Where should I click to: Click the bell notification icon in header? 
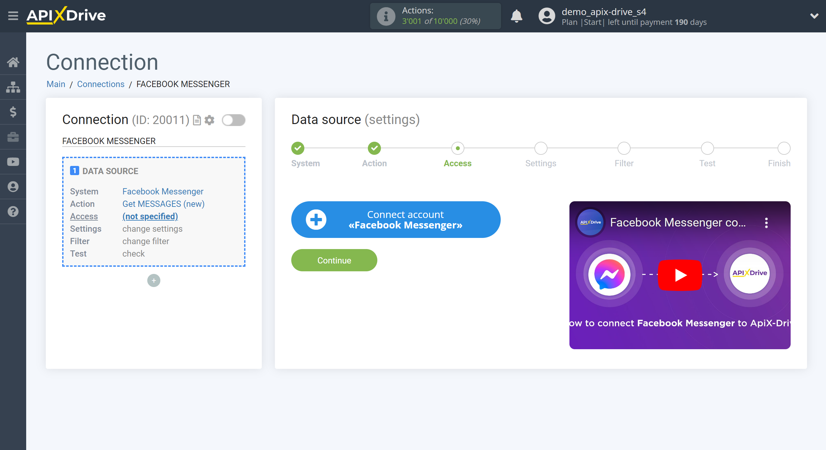click(x=515, y=15)
